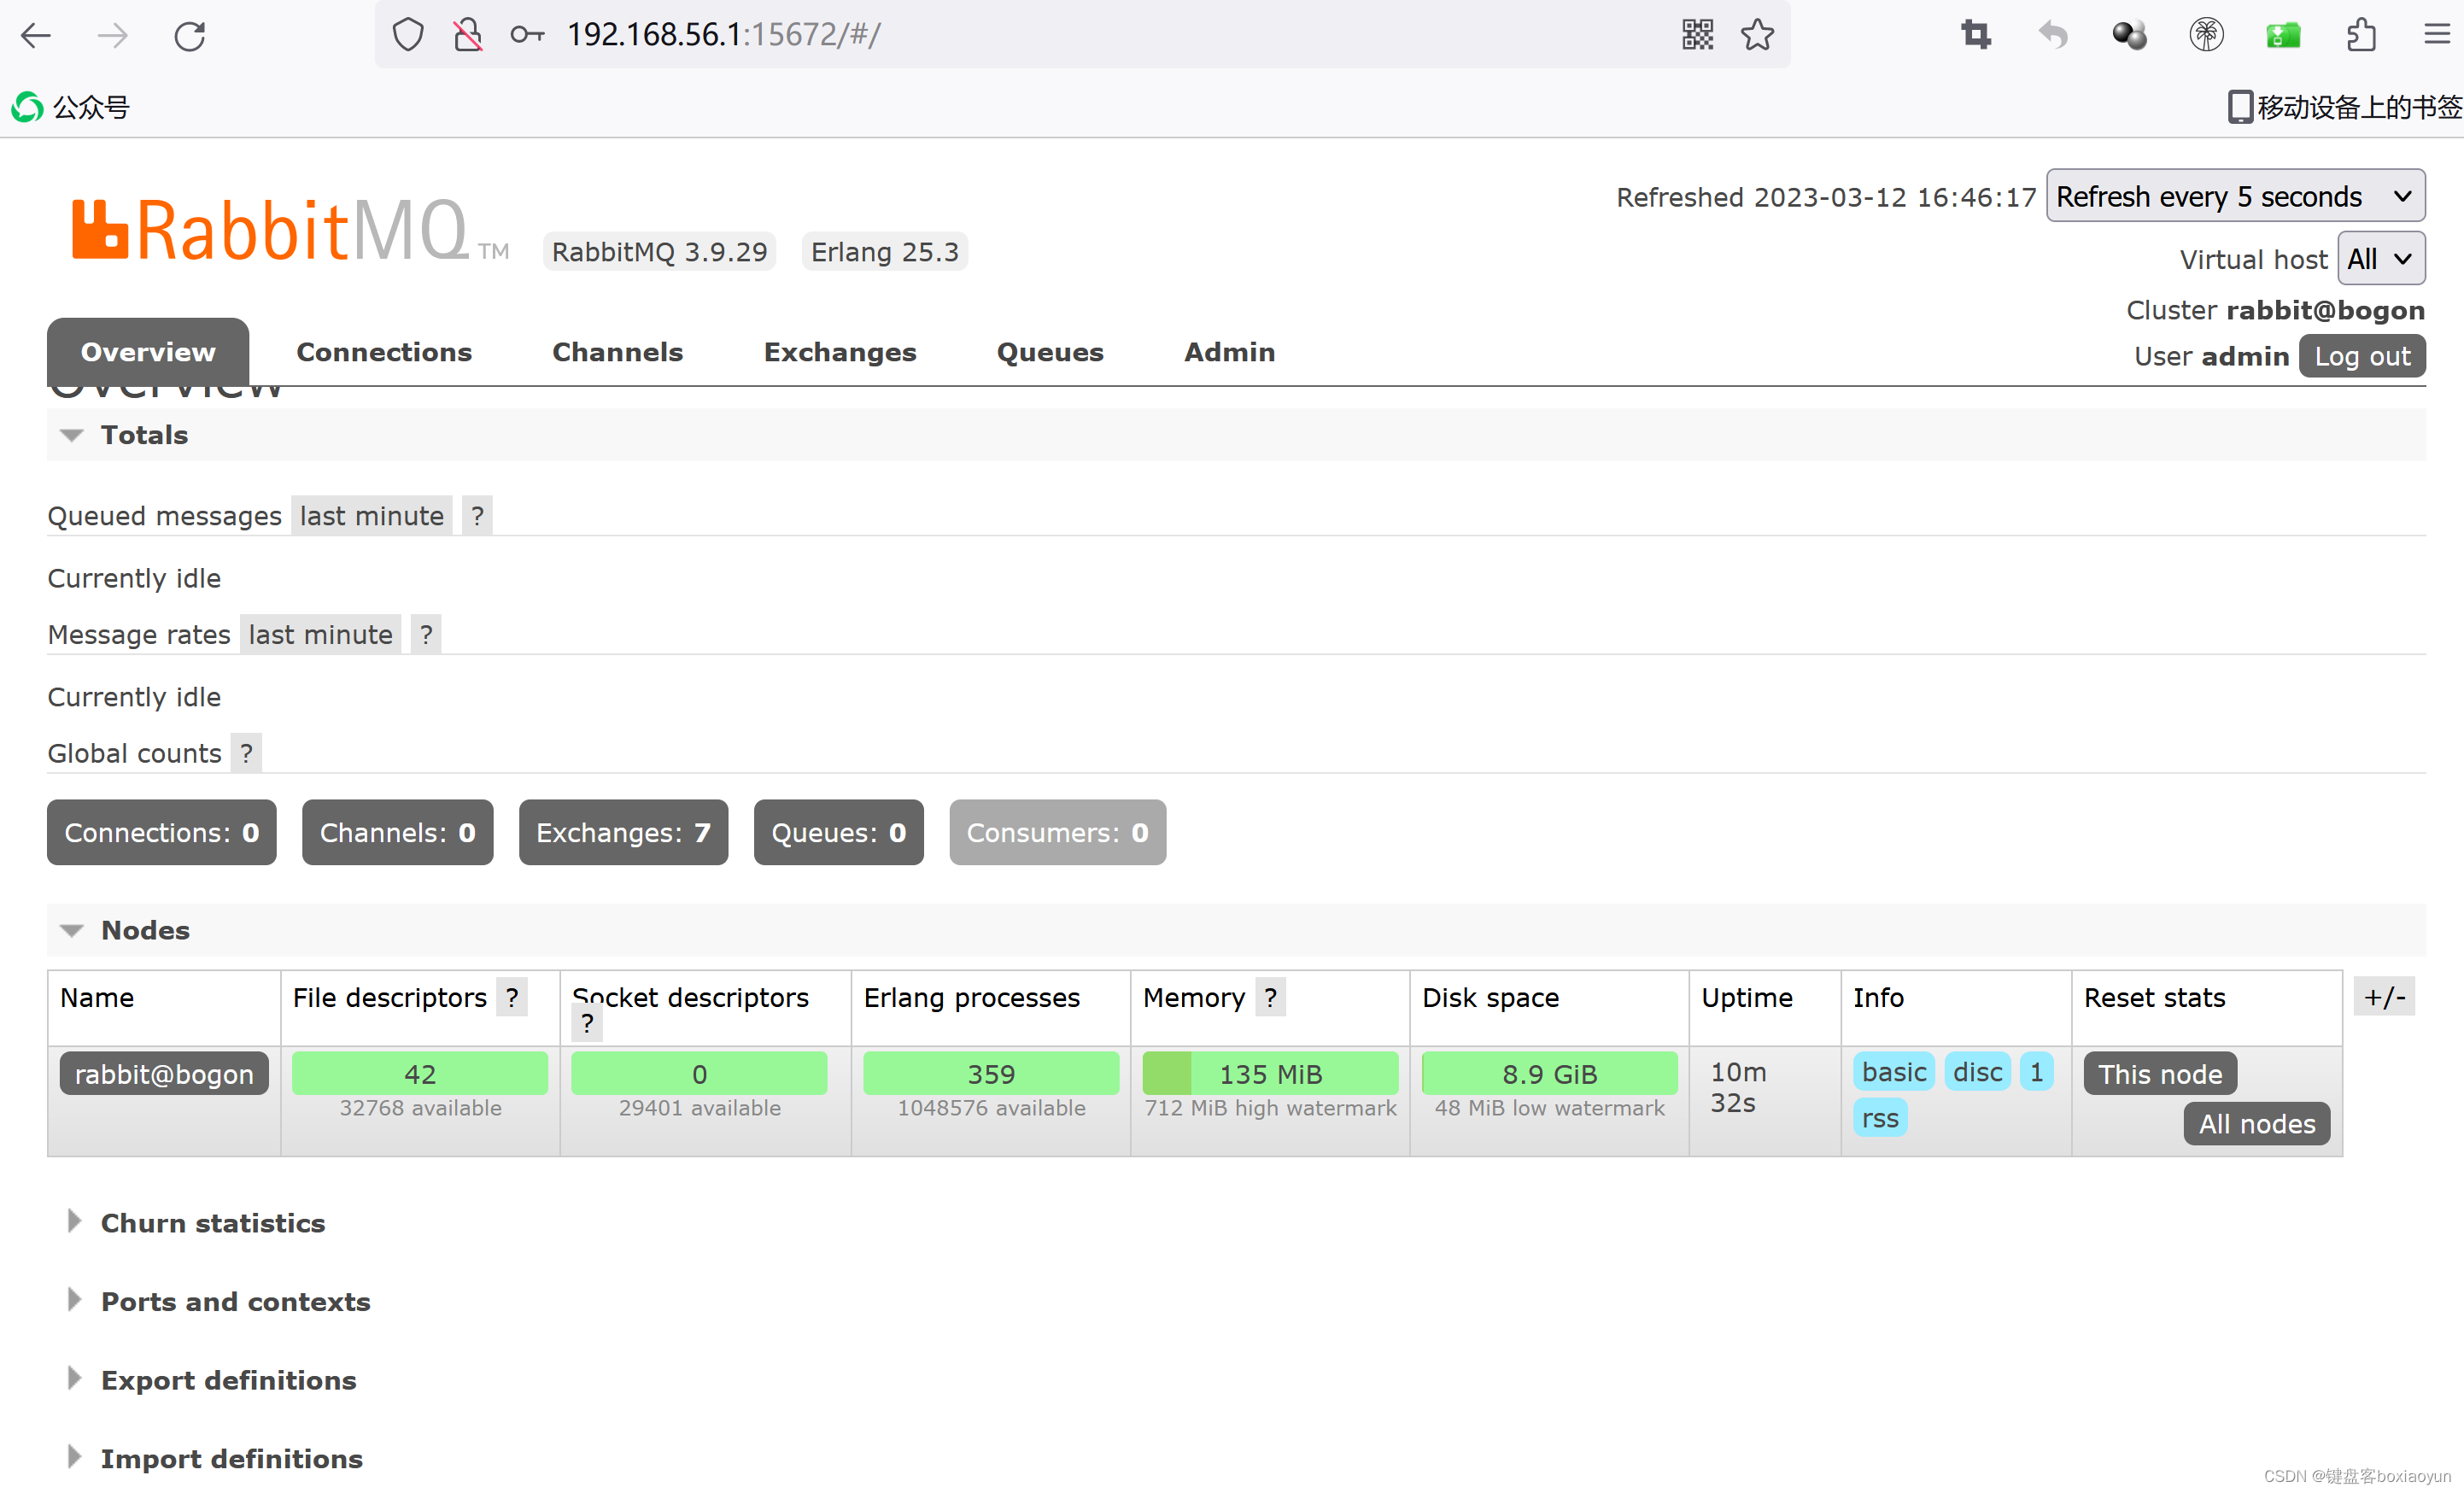Open the Refresh every 5 seconds dropdown
2464x1493 pixels.
pyautogui.click(x=2235, y=196)
